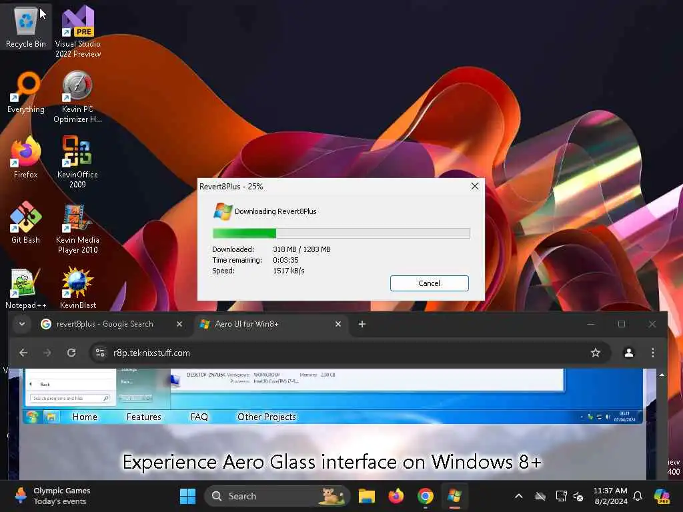Click the heading "Experience Aero Glass interface on Windows 8+"

point(332,463)
